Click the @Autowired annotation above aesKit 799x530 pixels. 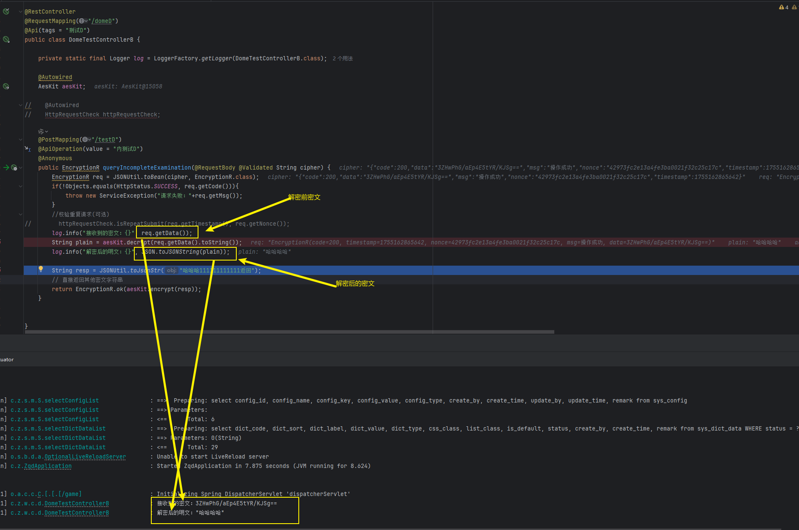[x=55, y=77]
